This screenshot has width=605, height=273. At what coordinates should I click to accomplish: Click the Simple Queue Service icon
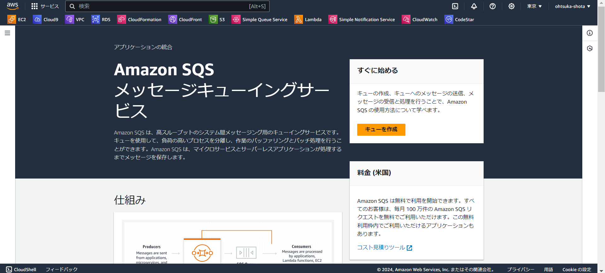tap(236, 20)
